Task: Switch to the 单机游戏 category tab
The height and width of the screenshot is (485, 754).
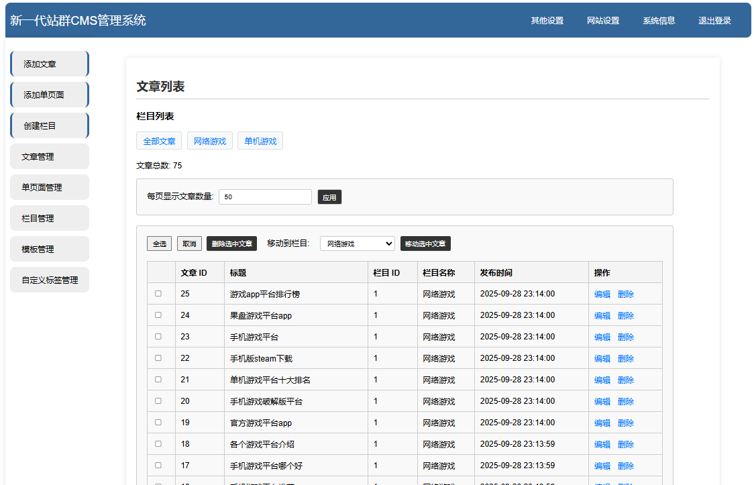Action: tap(260, 140)
